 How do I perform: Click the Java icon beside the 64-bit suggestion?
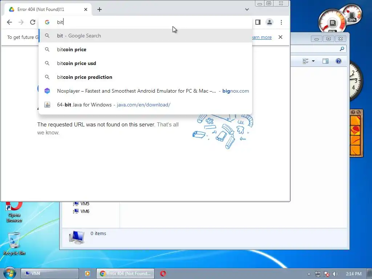[x=47, y=105]
